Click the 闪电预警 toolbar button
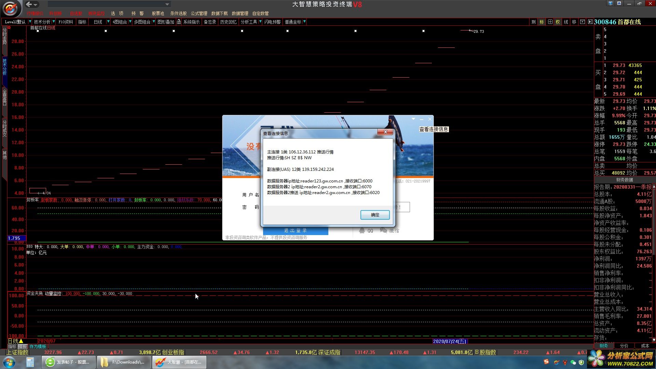The height and width of the screenshot is (369, 656). [x=272, y=22]
